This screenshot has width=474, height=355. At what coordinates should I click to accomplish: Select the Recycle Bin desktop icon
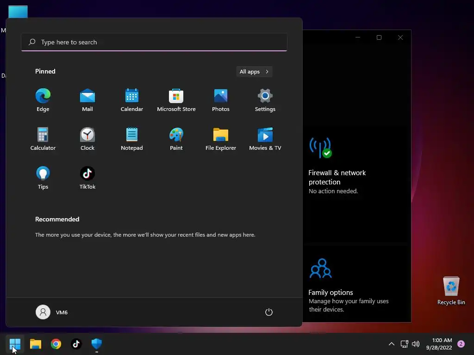pos(451,291)
